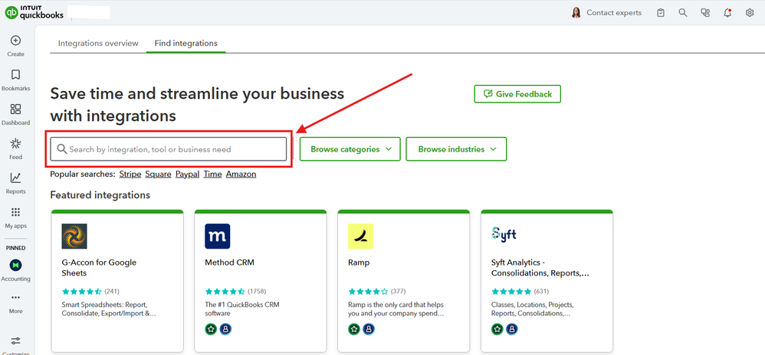Click the green star badge on Ramp card

354,329
